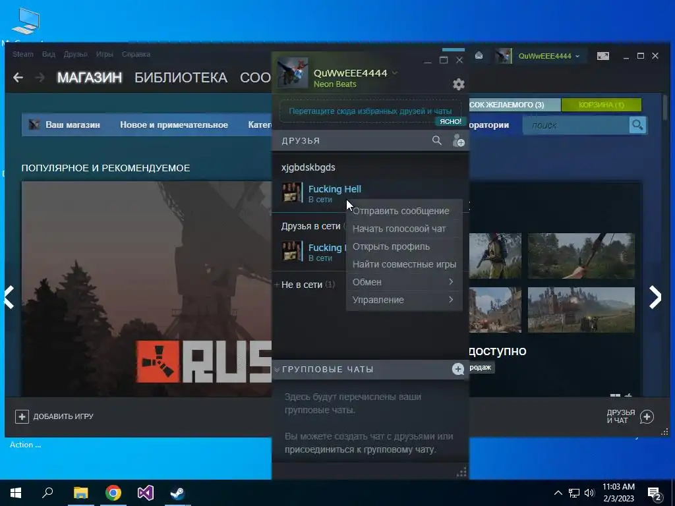Open Windows notification center icon
This screenshot has width=675, height=506.
[655, 493]
